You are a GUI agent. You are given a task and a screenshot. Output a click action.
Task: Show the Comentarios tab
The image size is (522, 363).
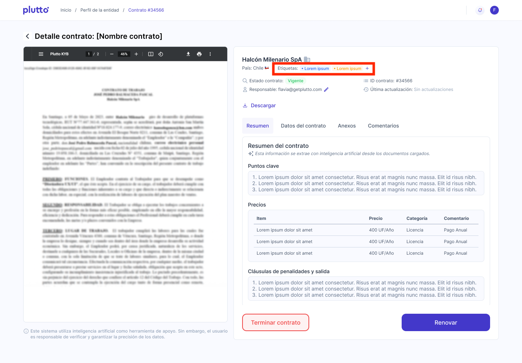(384, 126)
